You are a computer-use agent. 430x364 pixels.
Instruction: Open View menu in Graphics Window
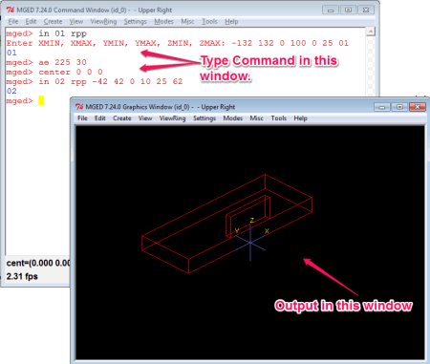click(145, 118)
